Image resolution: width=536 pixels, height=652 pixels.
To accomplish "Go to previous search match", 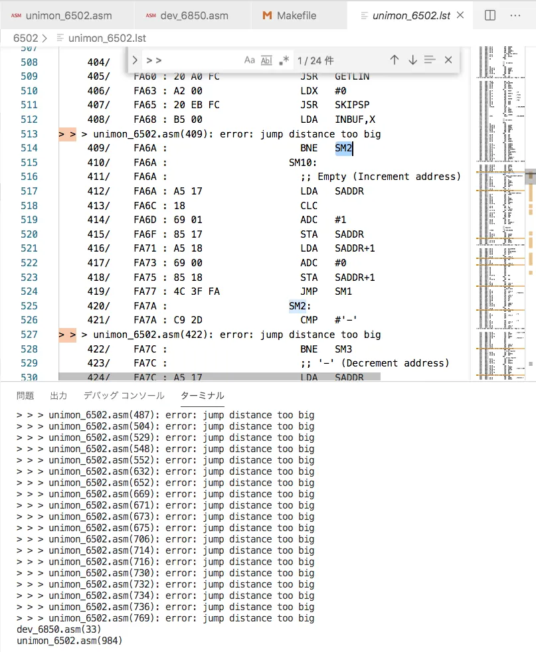I will (x=395, y=60).
